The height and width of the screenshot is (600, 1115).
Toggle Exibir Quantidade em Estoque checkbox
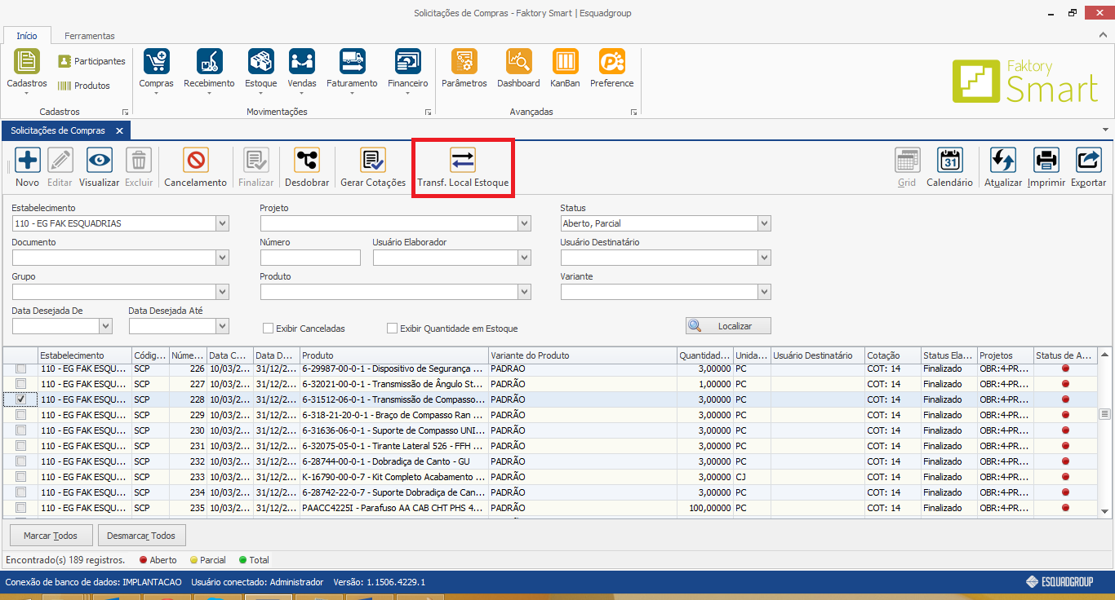[x=393, y=329]
